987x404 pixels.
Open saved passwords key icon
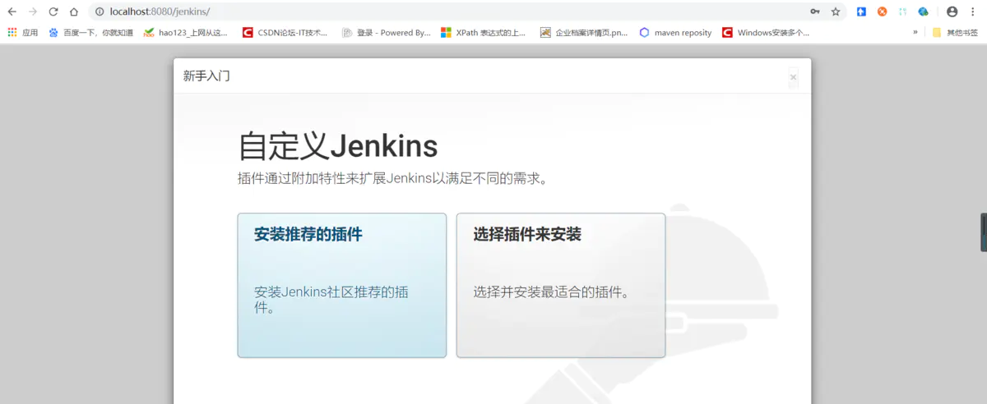814,11
